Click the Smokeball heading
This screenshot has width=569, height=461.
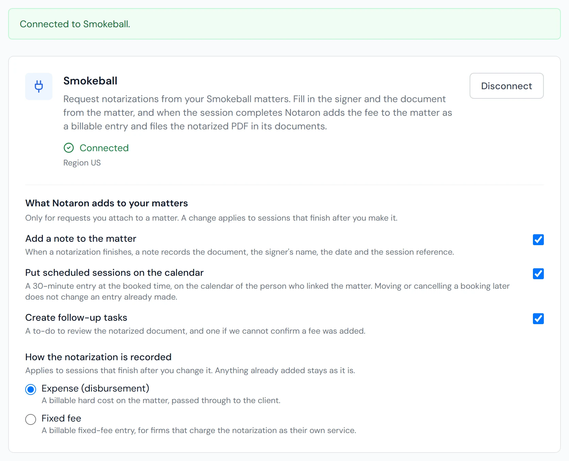pyautogui.click(x=90, y=81)
